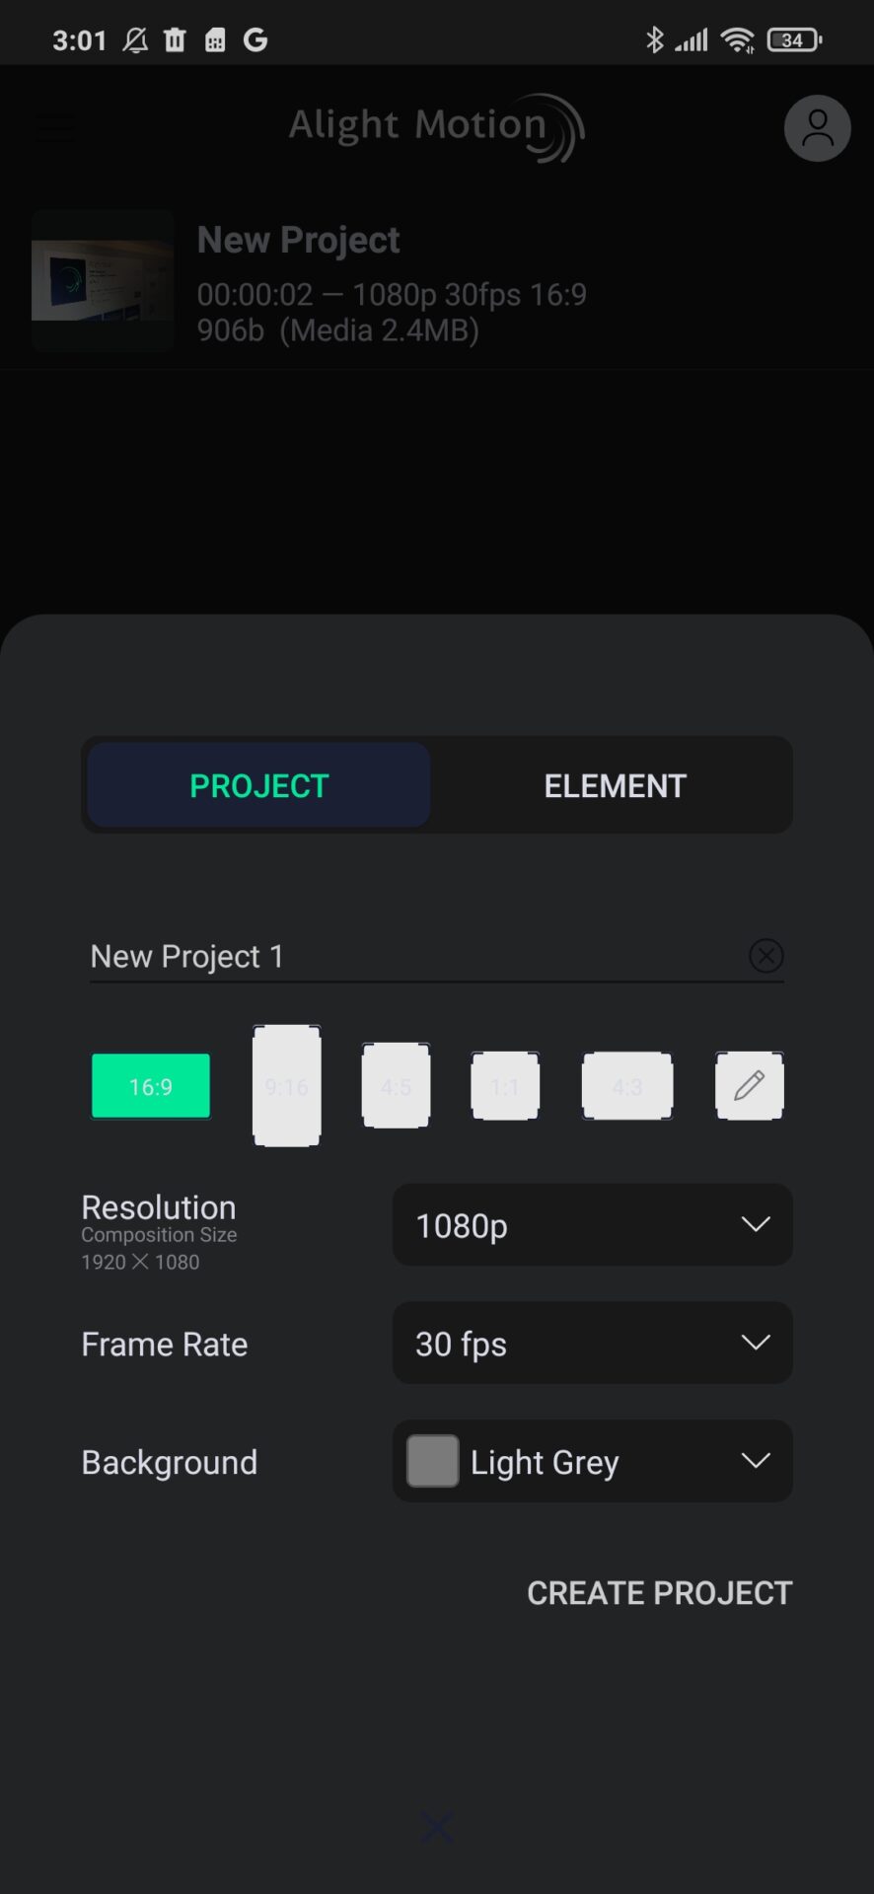Switch to the PROJECT tab
This screenshot has height=1894, width=874.
pyautogui.click(x=258, y=785)
